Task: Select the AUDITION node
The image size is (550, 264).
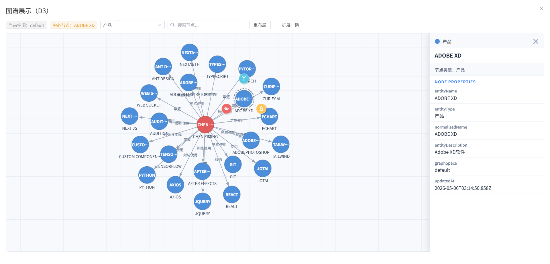Action: tap(159, 121)
